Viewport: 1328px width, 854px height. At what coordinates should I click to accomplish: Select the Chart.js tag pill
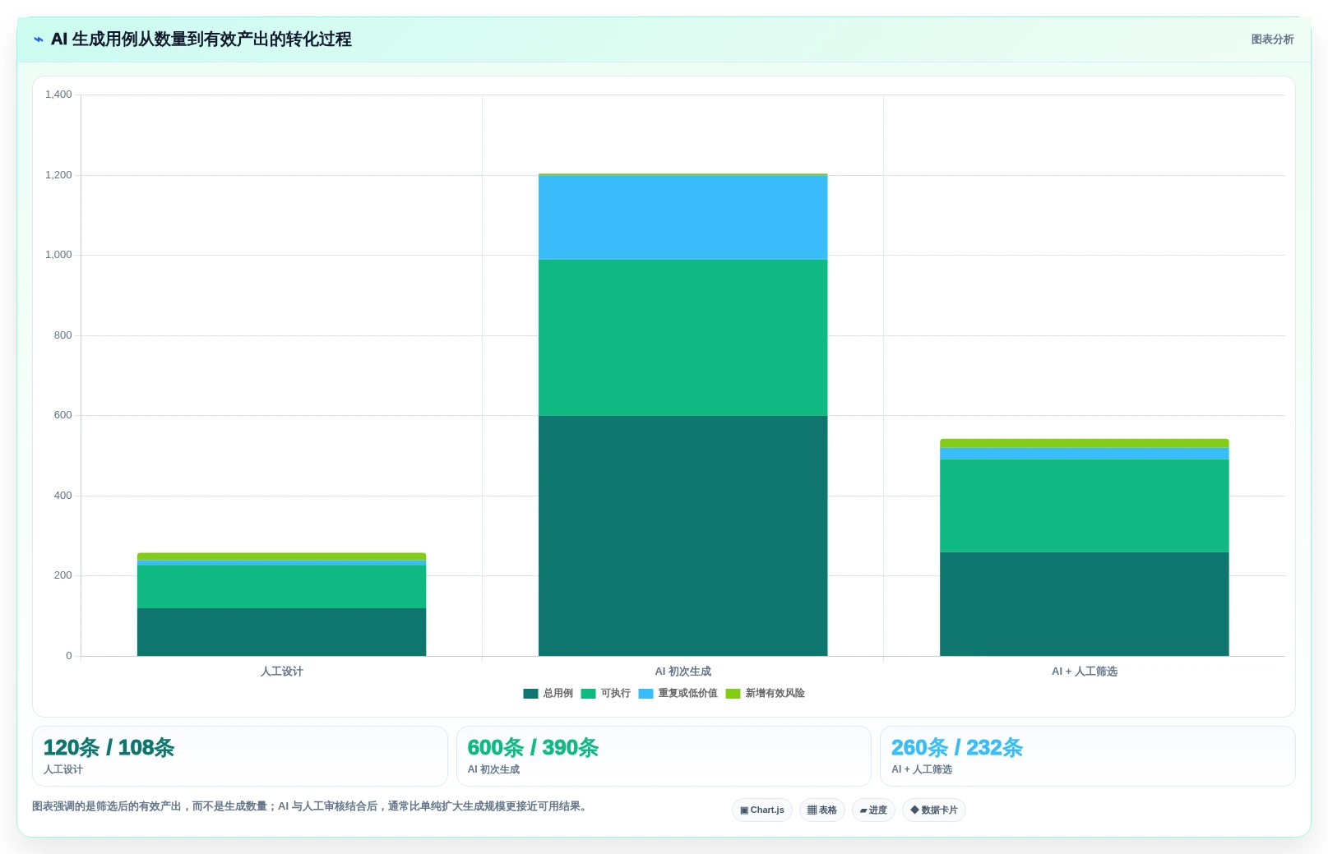pos(762,810)
